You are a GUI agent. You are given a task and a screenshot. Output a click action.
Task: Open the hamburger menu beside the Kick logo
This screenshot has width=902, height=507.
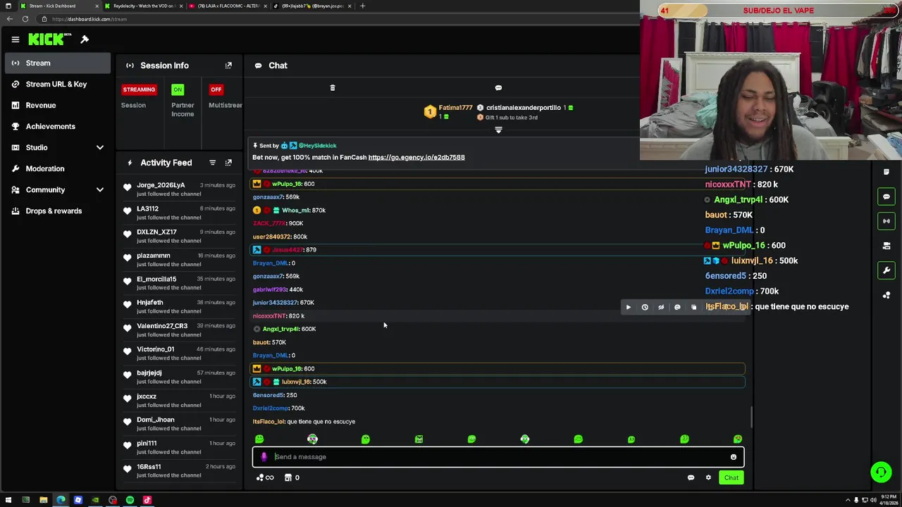pyautogui.click(x=16, y=39)
